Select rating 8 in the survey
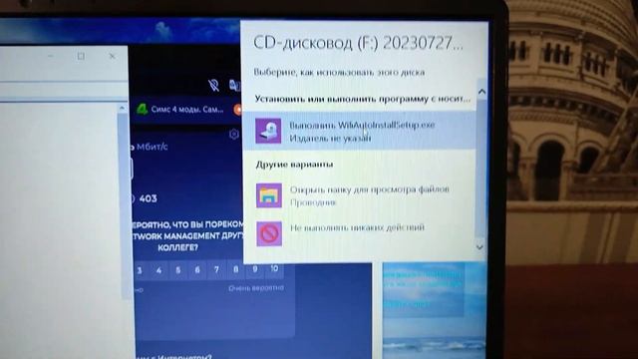 click(235, 269)
